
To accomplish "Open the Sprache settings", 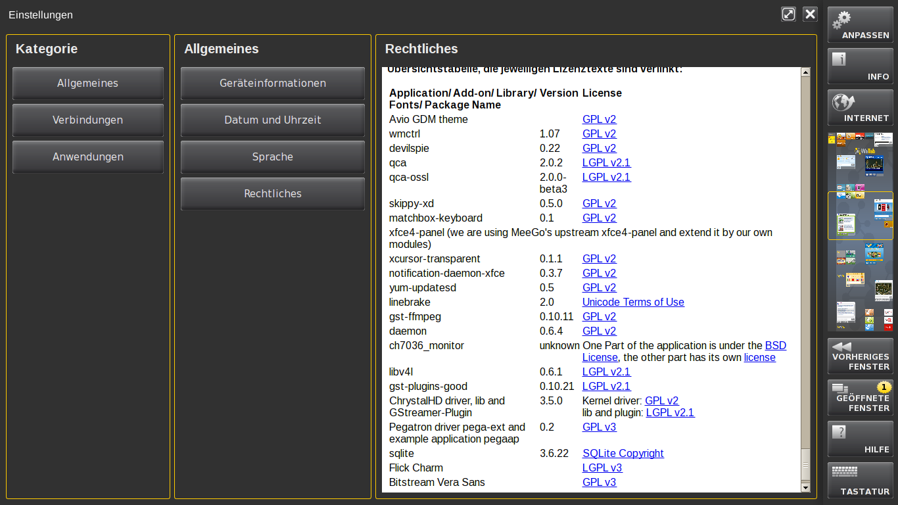I will coord(272,157).
